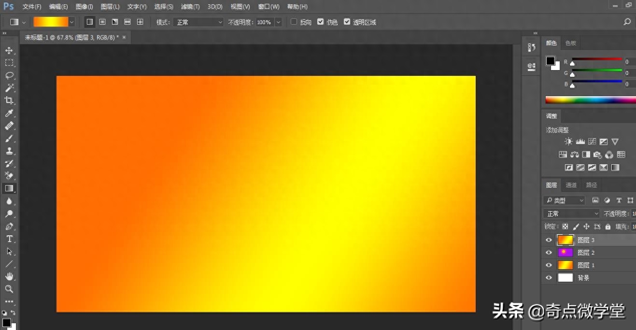Viewport: 636px width, 330px height.
Task: Switch to the 色板 panel tab
Action: [571, 43]
